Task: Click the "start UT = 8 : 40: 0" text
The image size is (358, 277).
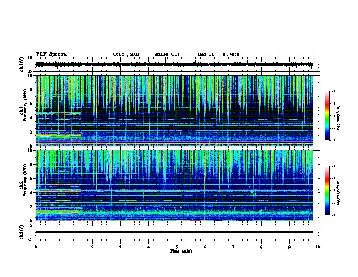Action: 218,54
